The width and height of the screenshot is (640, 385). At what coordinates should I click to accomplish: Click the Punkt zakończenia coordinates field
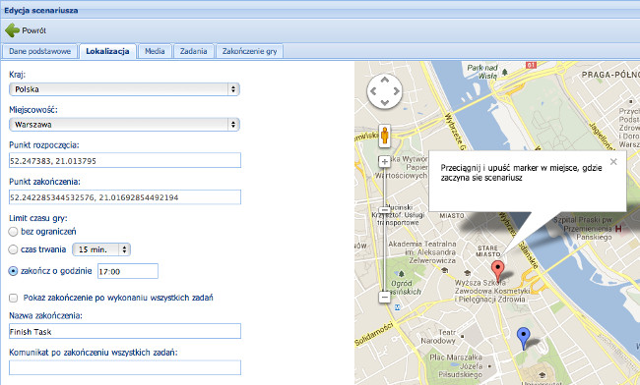tap(125, 197)
